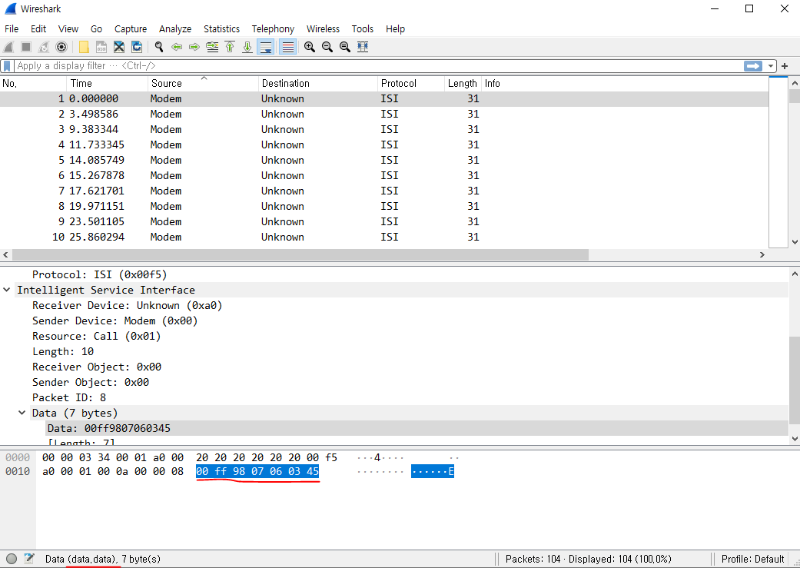
Task: Toggle packet colorizing rules
Action: point(287,47)
